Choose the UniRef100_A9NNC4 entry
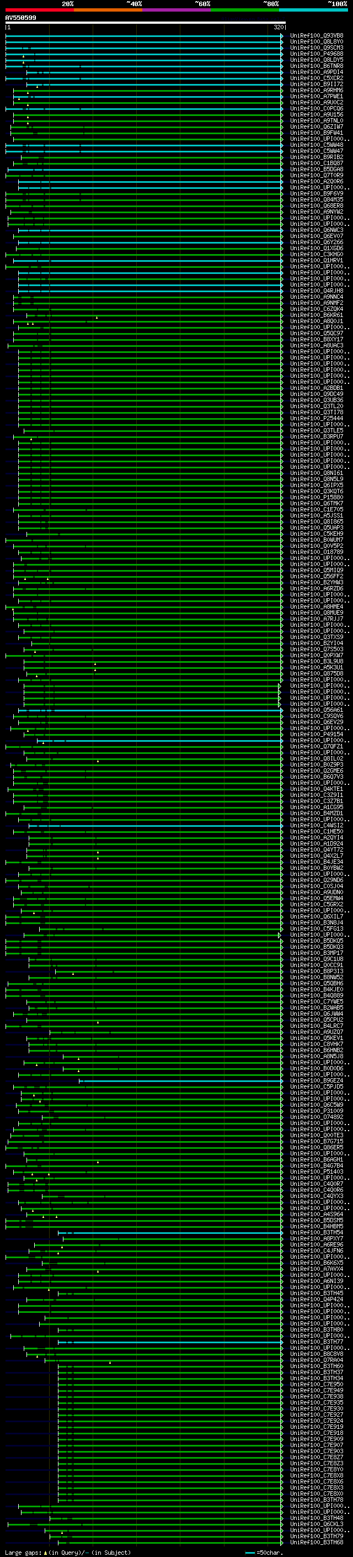The height and width of the screenshot is (1557, 353). [317, 297]
